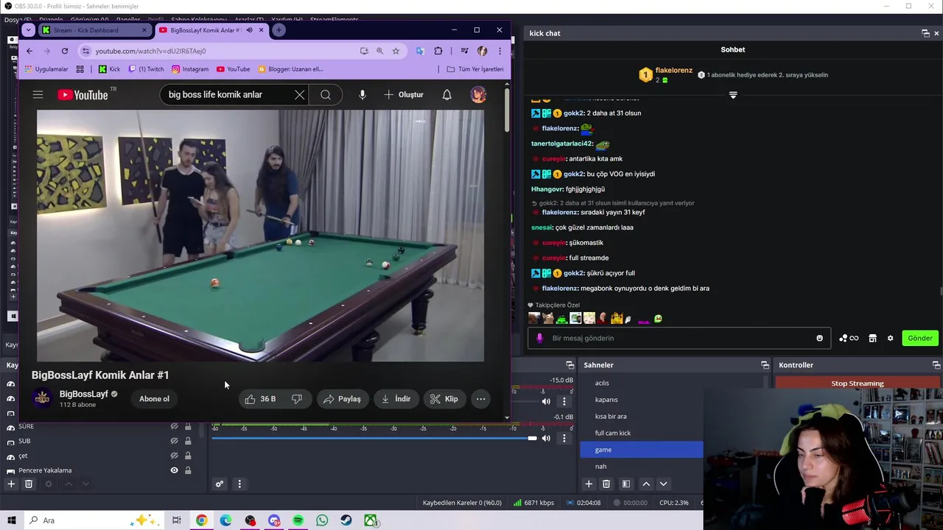Viewport: 943px width, 530px height.
Task: Go back in Chrome
Action: pyautogui.click(x=29, y=51)
